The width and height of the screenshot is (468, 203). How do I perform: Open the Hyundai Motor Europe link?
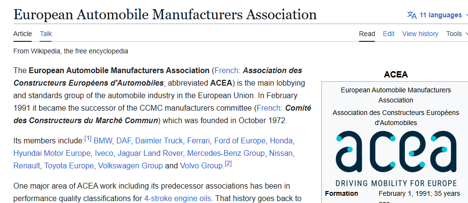pyautogui.click(x=52, y=153)
